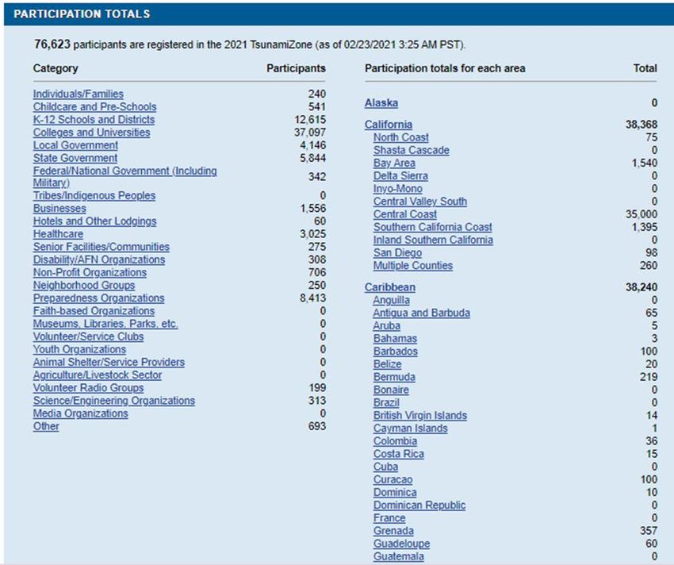
Task: Open the Alaska area link
Action: tap(381, 103)
